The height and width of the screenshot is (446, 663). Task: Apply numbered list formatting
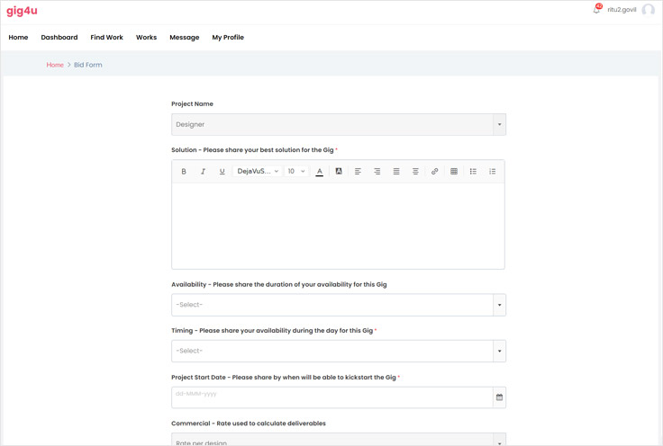[x=492, y=171]
